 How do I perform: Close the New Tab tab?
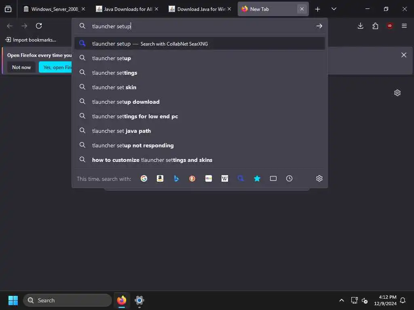[302, 9]
